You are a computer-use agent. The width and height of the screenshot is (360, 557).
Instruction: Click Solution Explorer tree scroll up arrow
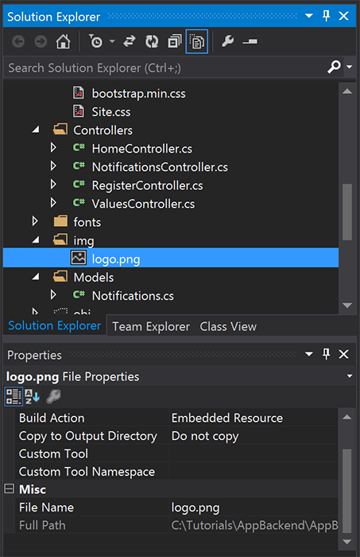(347, 92)
